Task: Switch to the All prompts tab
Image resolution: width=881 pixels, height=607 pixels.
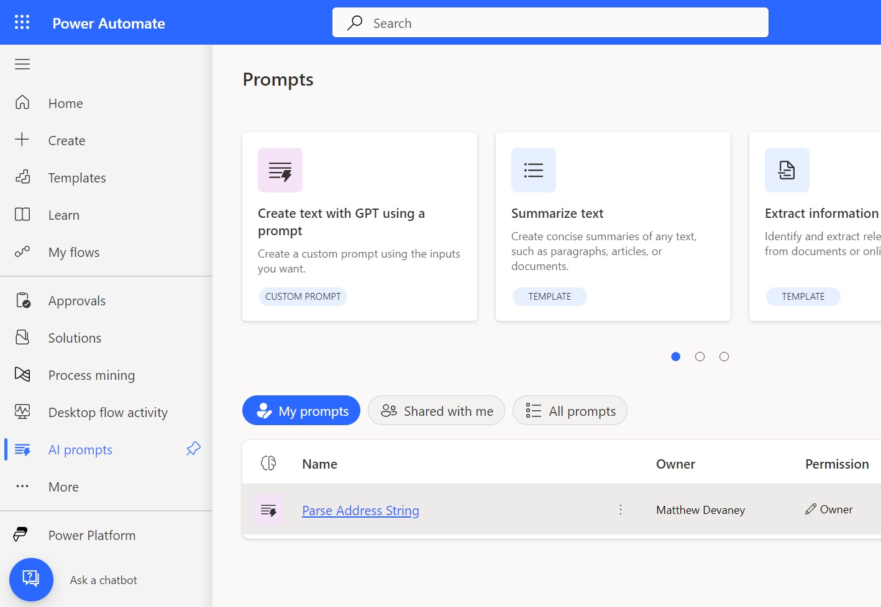Action: pos(570,410)
